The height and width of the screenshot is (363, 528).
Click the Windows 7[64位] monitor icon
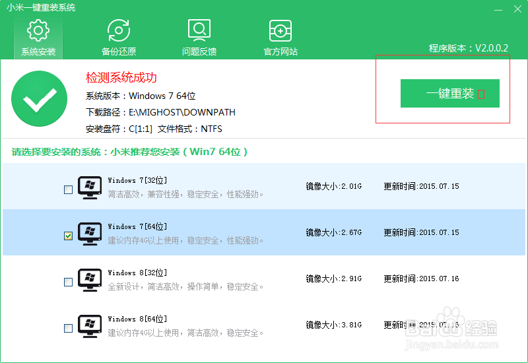(x=90, y=234)
